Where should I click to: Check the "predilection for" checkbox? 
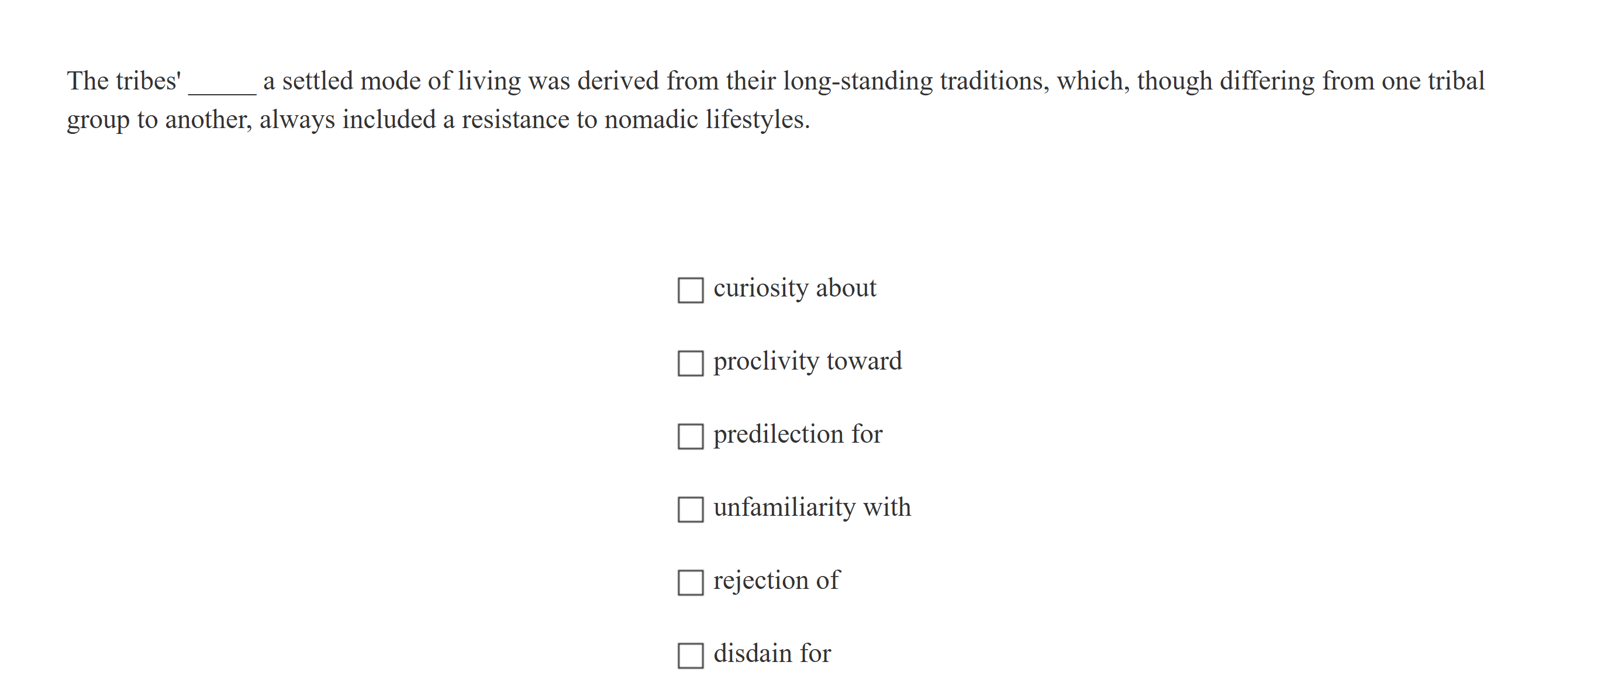click(692, 435)
